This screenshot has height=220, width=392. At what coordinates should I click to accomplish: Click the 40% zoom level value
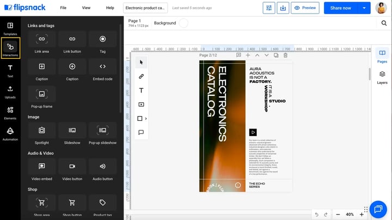point(350,215)
